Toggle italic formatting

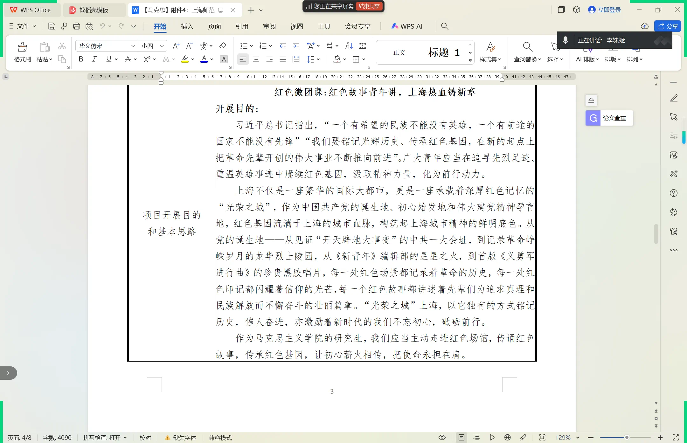(94, 59)
